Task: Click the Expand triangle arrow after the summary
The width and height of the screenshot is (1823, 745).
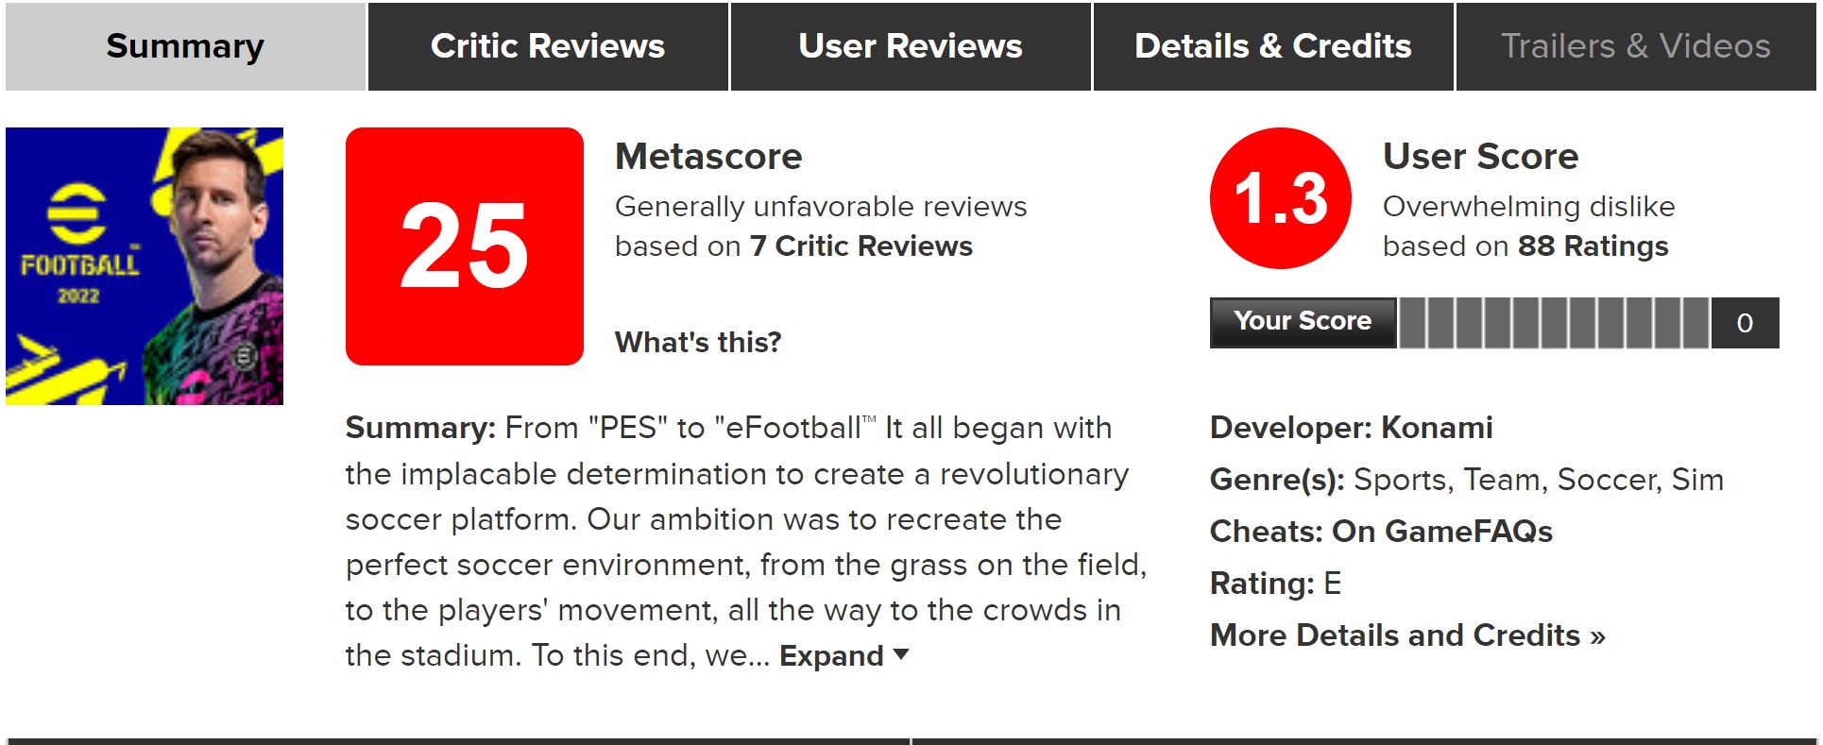Action: [901, 654]
